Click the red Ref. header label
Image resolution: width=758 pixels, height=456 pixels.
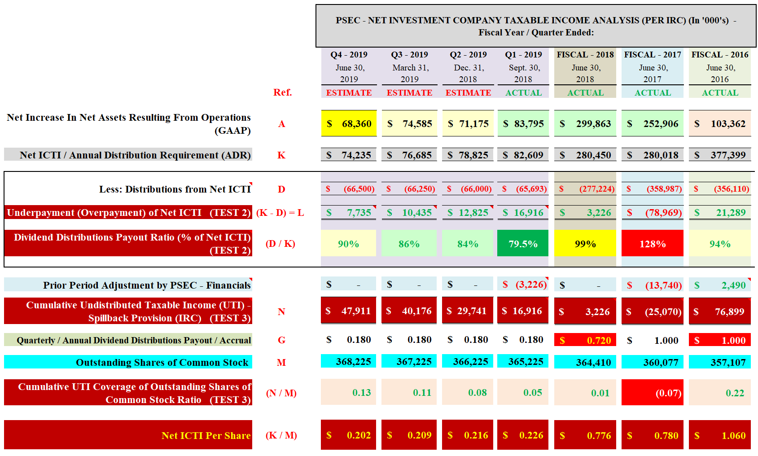[x=282, y=92]
